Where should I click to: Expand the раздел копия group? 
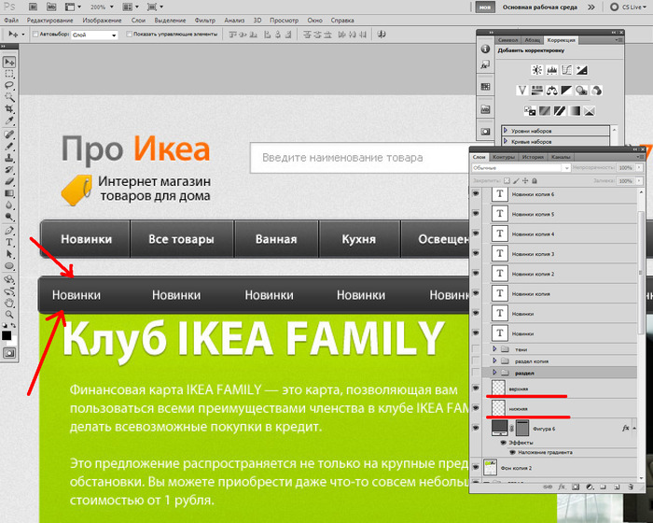click(x=494, y=360)
